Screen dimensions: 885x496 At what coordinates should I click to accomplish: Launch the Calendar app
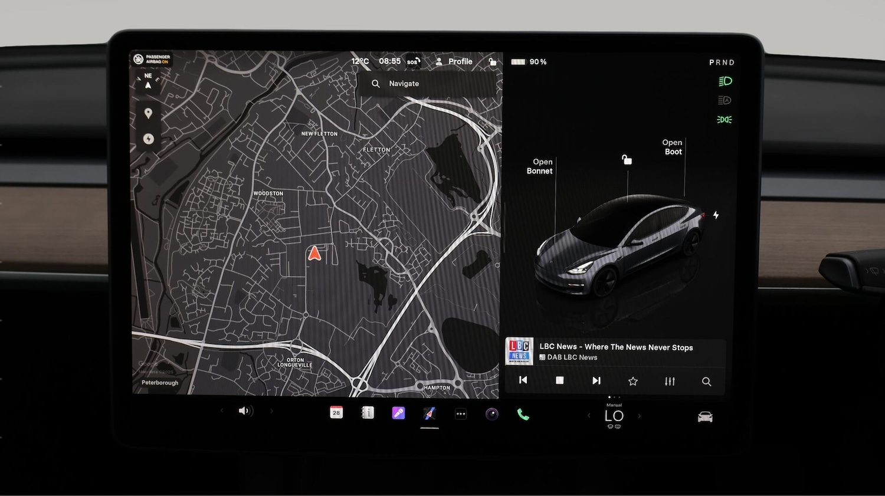(x=336, y=412)
